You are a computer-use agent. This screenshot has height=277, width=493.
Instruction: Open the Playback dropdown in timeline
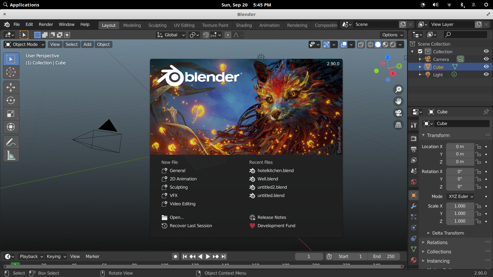pyautogui.click(x=31, y=256)
